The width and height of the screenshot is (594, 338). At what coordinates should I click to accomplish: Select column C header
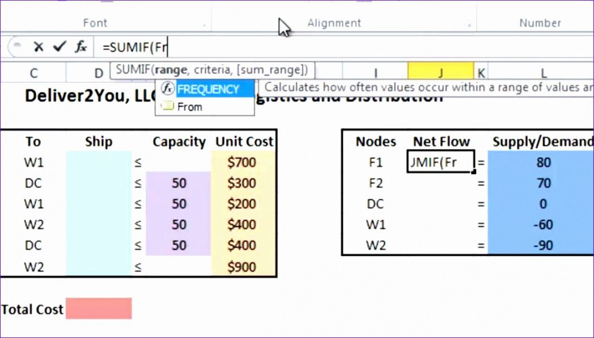click(x=33, y=73)
